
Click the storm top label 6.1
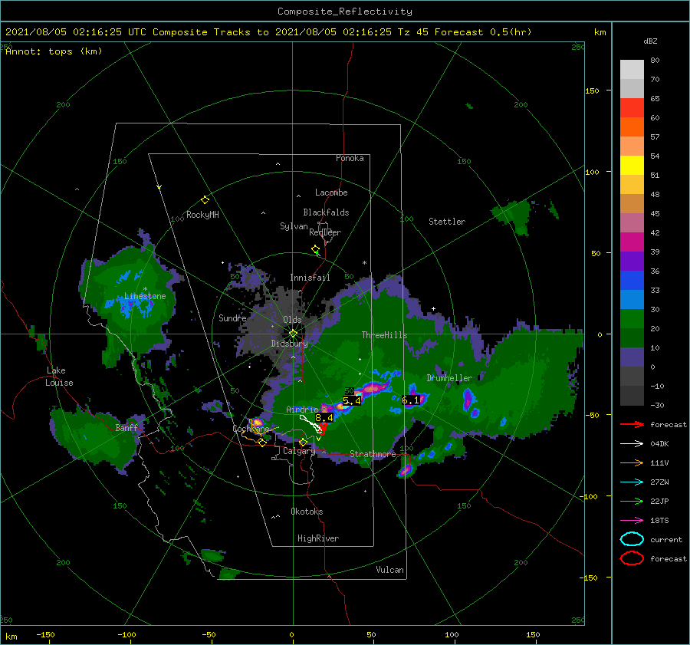(411, 400)
